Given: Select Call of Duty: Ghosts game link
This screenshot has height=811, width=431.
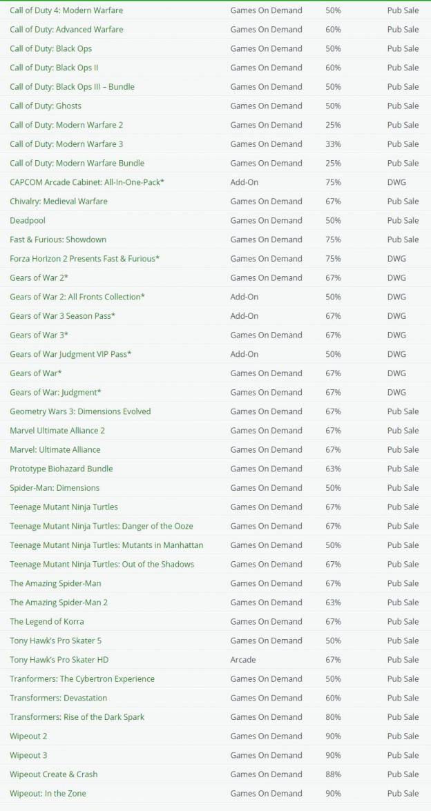Looking at the screenshot, I should click(x=46, y=106).
